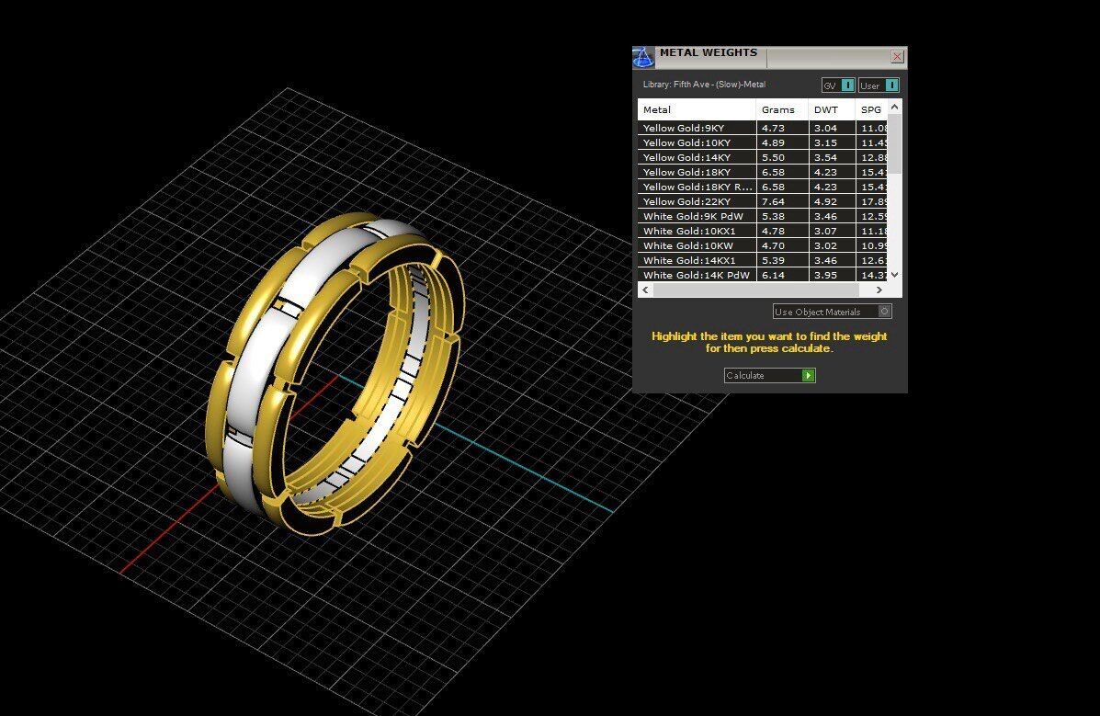Click the DWT column header
1100x716 pixels.
pyautogui.click(x=831, y=109)
